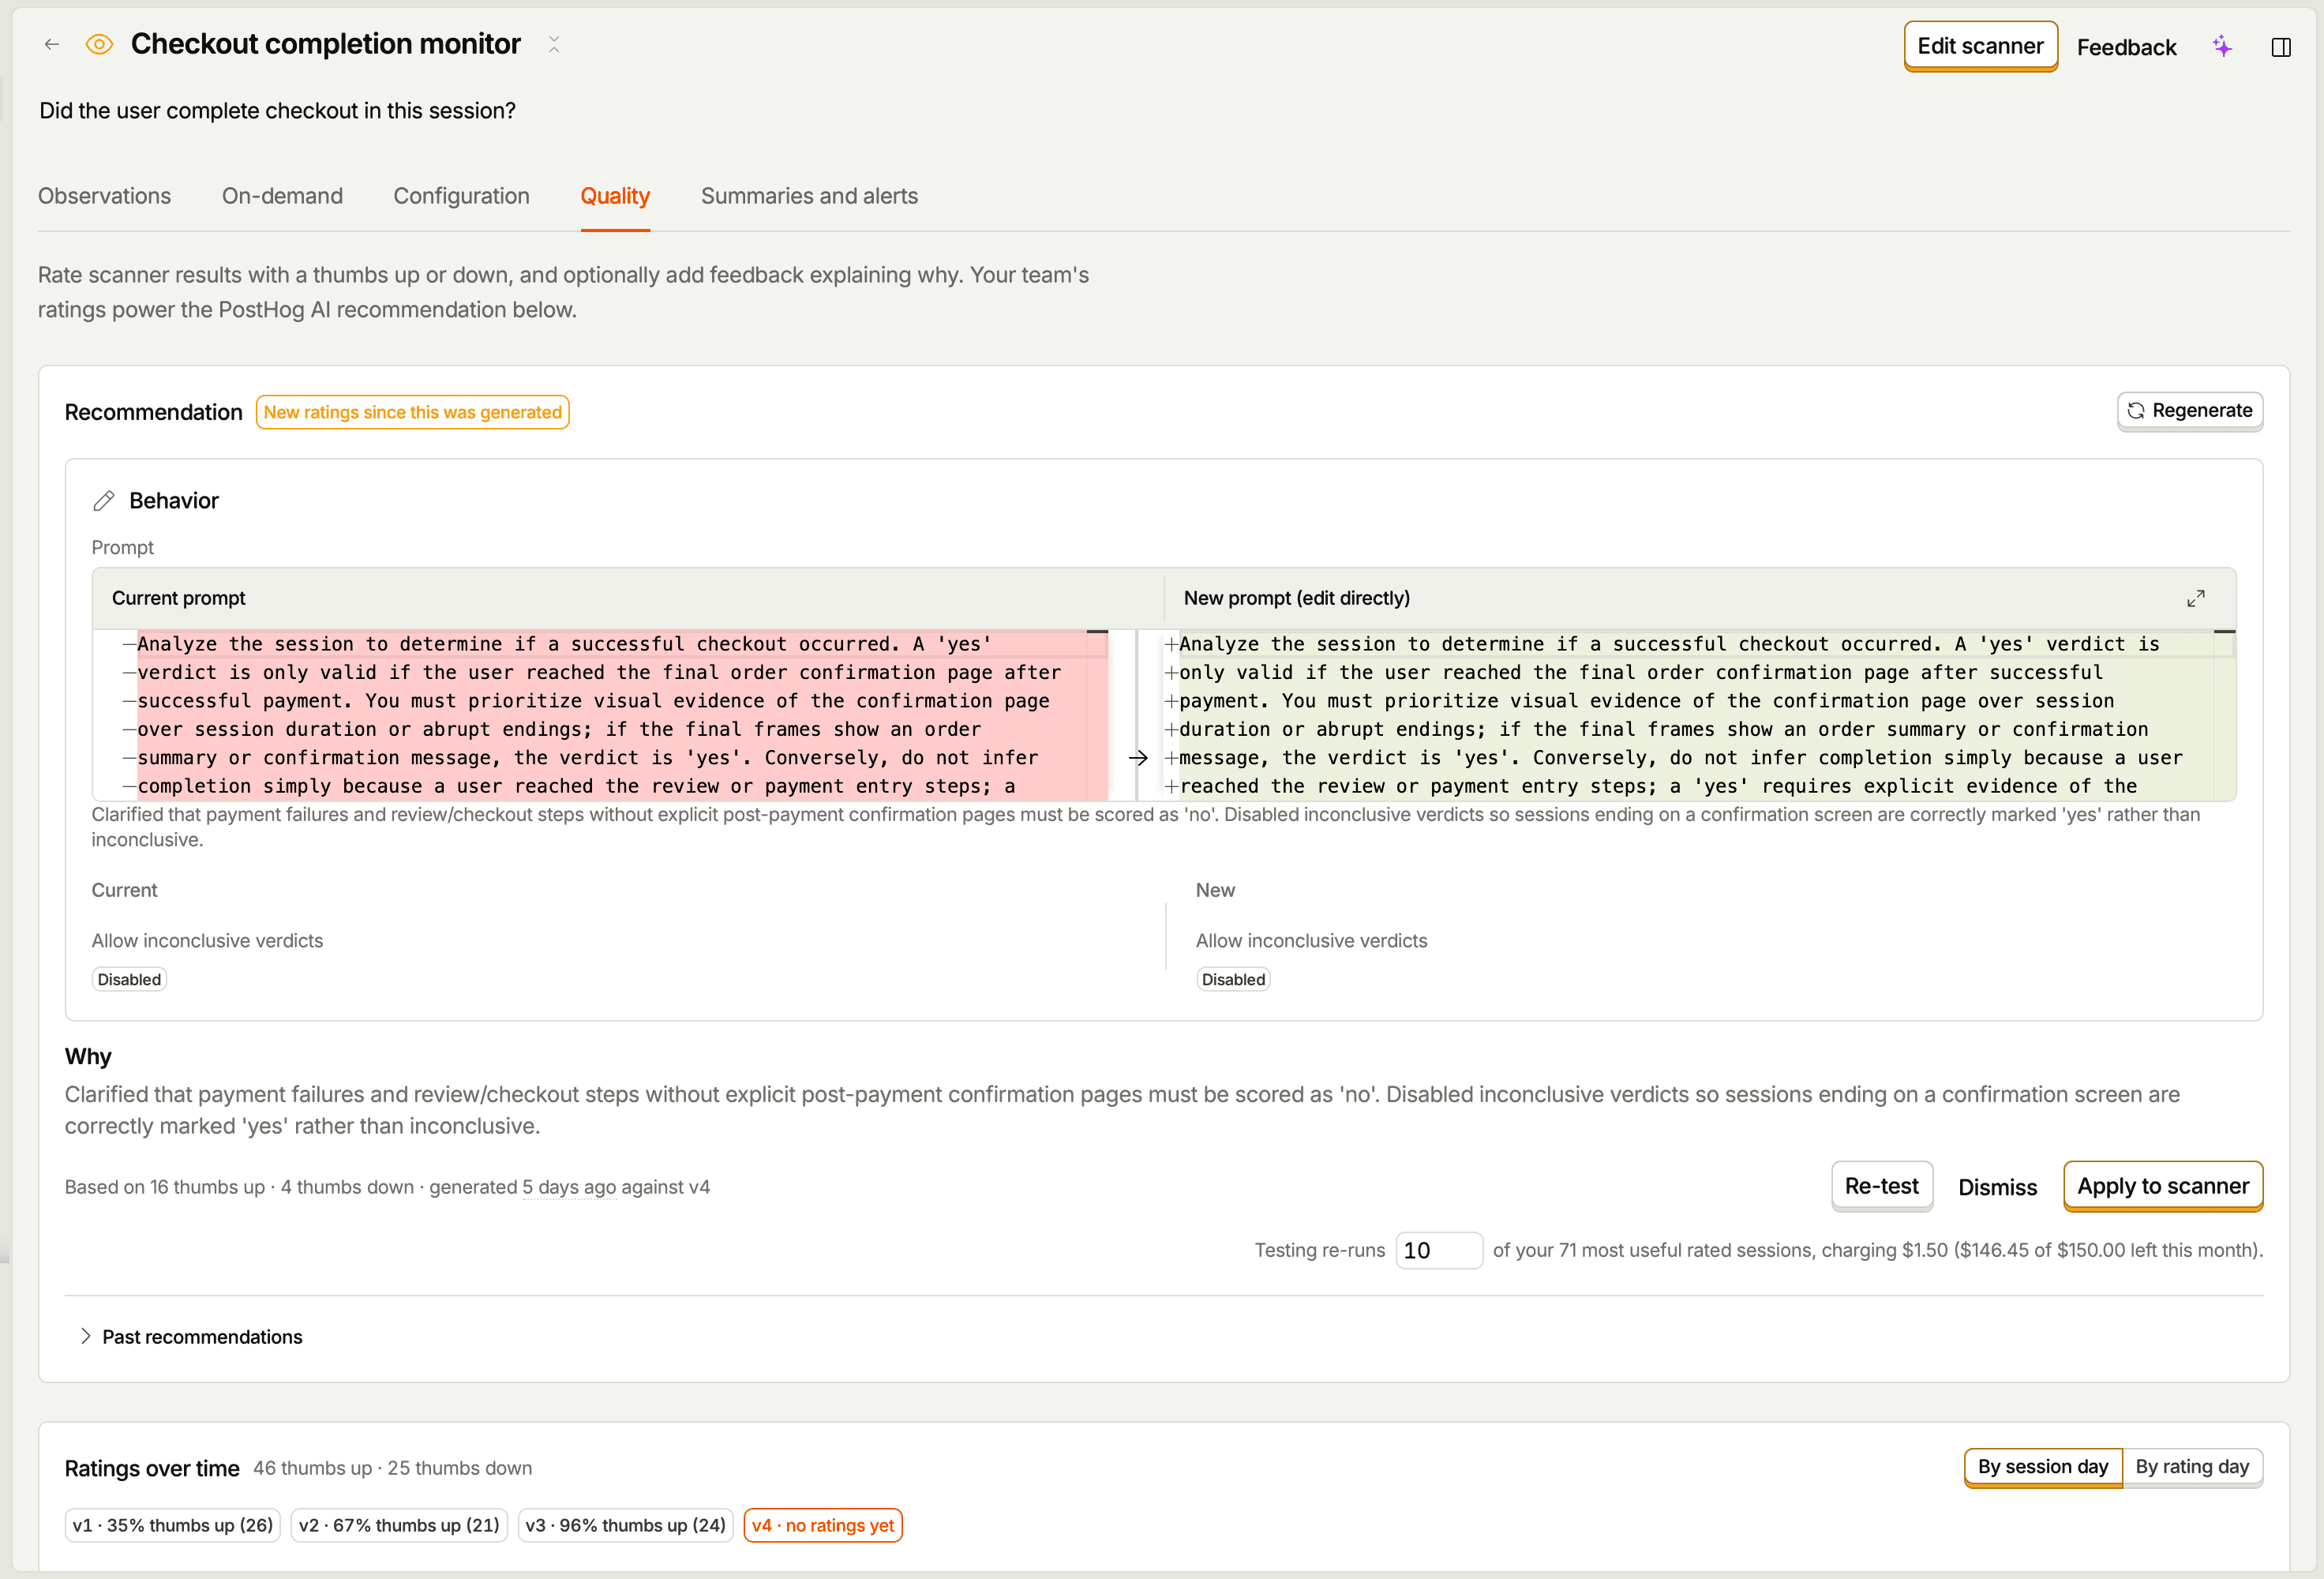
Task: Click the Ratings over time heading
Action: click(x=152, y=1468)
